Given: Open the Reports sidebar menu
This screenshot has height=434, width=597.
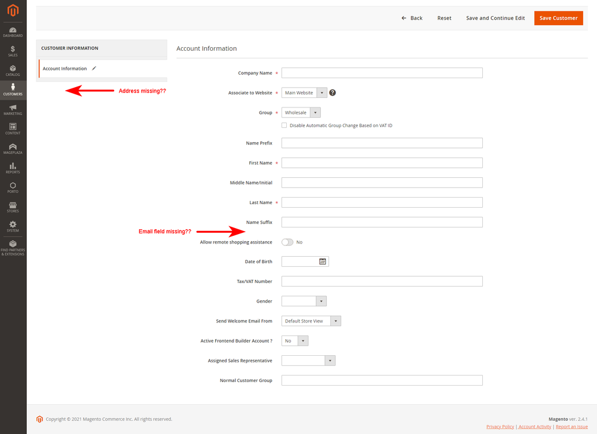Looking at the screenshot, I should click(x=13, y=168).
